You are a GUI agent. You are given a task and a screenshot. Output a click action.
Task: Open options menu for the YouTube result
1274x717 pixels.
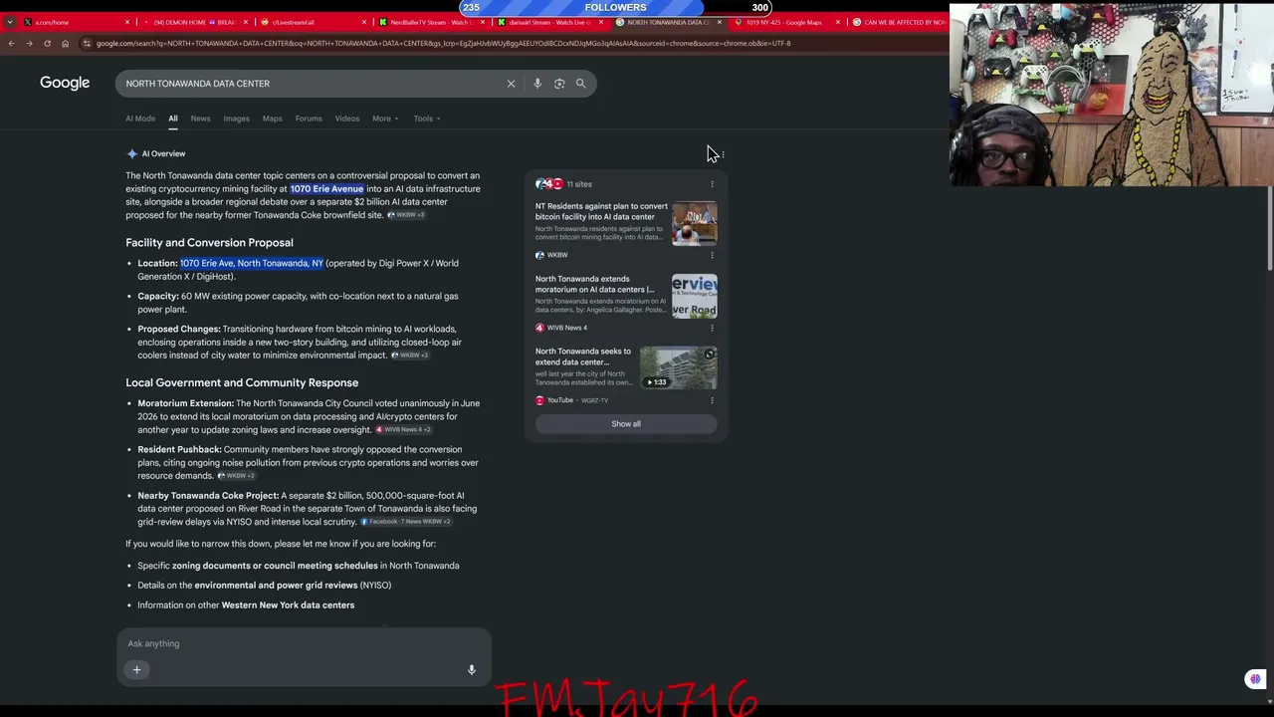click(x=712, y=400)
